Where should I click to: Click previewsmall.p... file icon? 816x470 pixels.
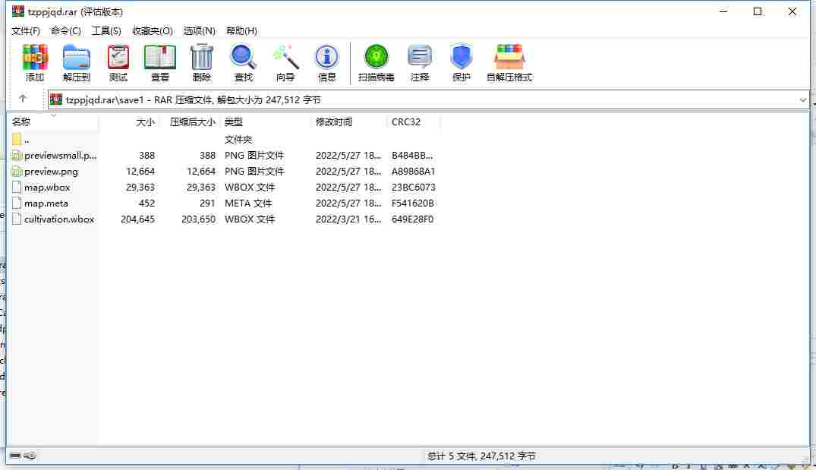point(17,155)
